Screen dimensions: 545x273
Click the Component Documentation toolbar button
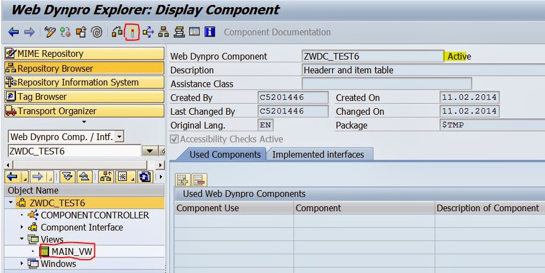(x=277, y=33)
